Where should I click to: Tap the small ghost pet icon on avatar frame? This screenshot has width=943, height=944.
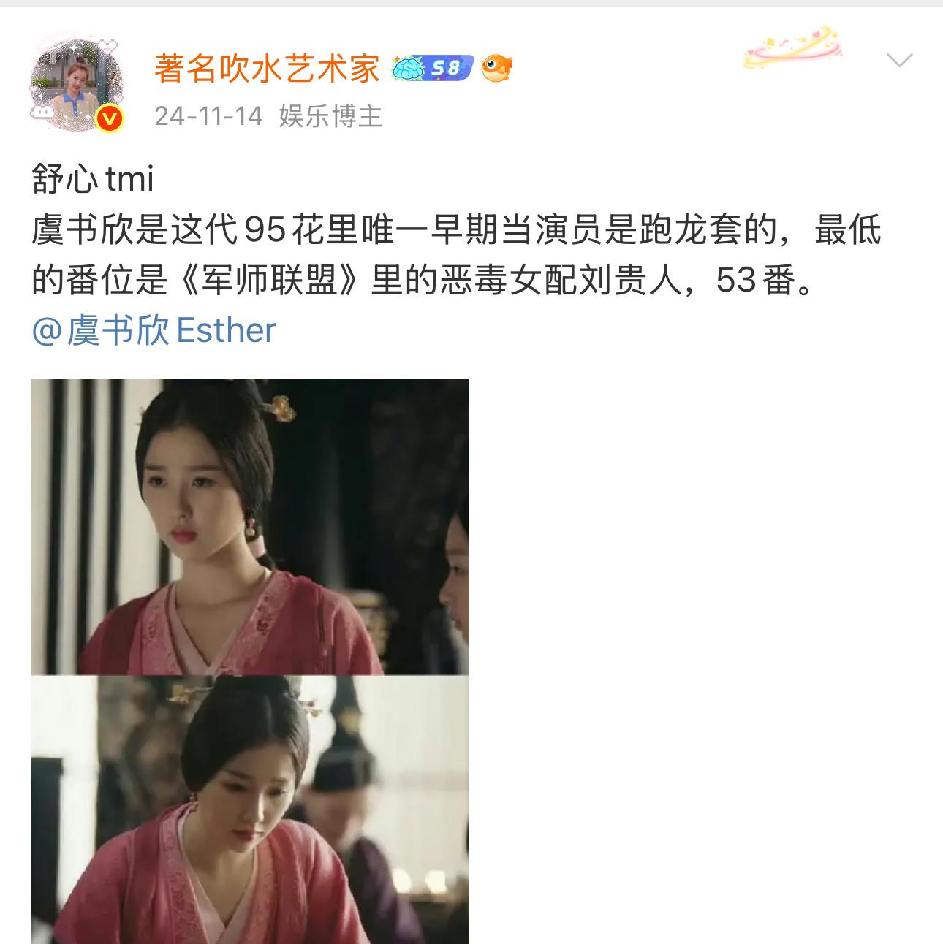[43, 111]
